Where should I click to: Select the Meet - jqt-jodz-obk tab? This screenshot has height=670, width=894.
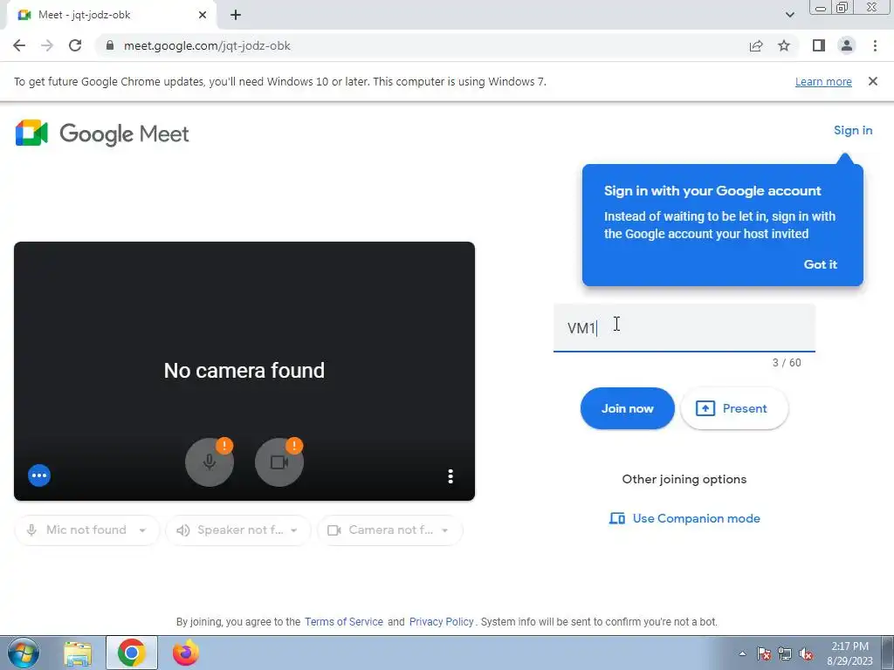[111, 15]
